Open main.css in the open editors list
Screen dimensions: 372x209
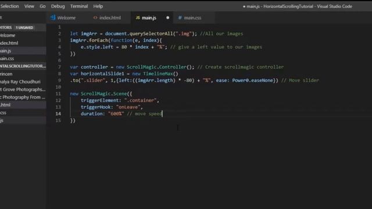[23, 59]
